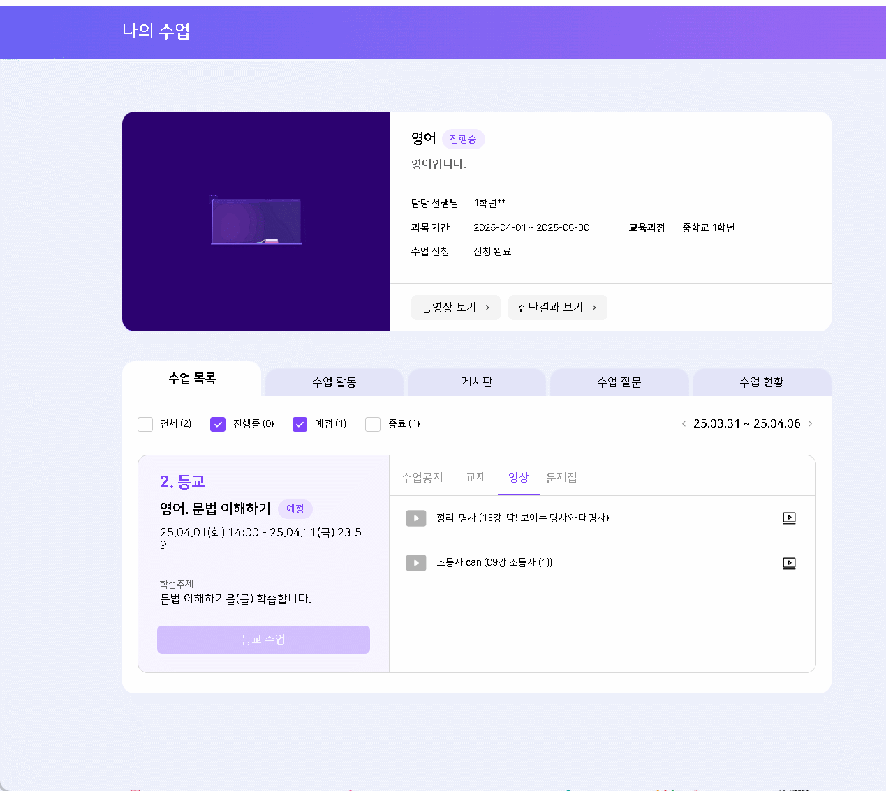Open 진단결과 보기 button
The width and height of the screenshot is (886, 791).
(557, 308)
